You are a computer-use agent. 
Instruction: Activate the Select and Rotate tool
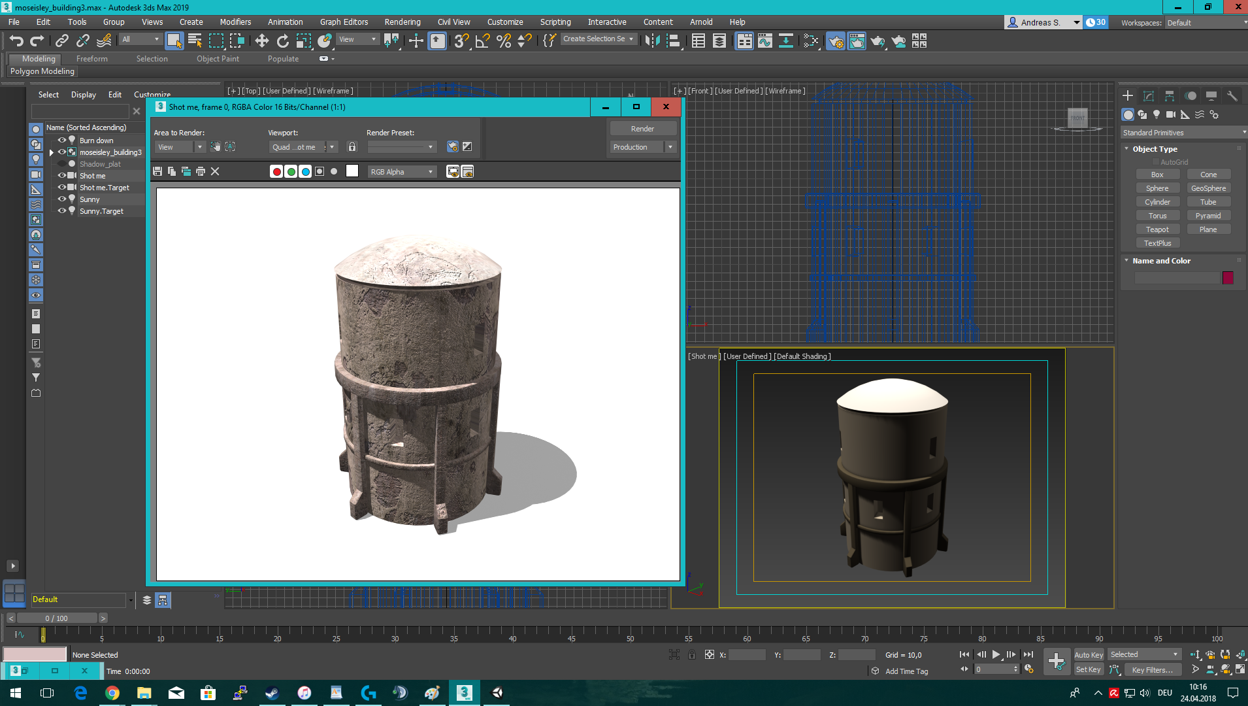[x=282, y=41]
